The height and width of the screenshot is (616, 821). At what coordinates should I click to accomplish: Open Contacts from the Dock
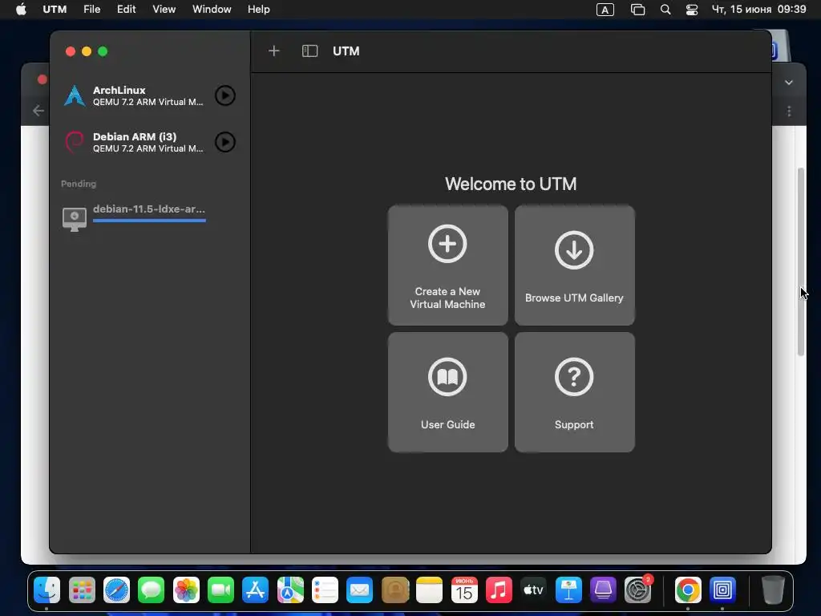click(394, 590)
